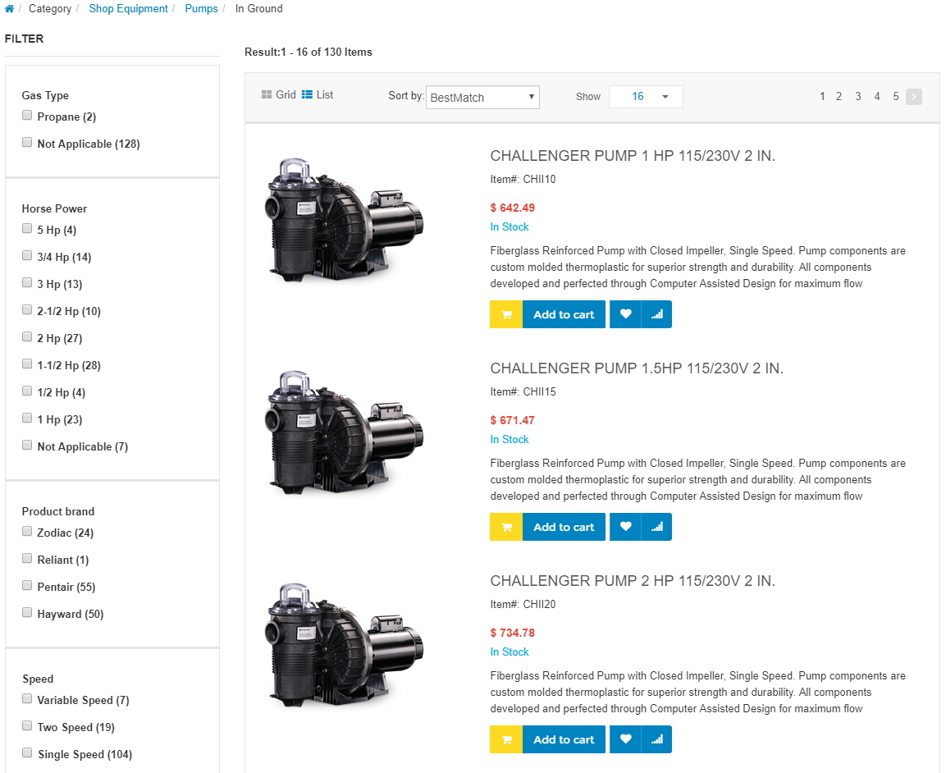Add CHII15 pump to wishlist heart
946x773 pixels.
coord(626,527)
